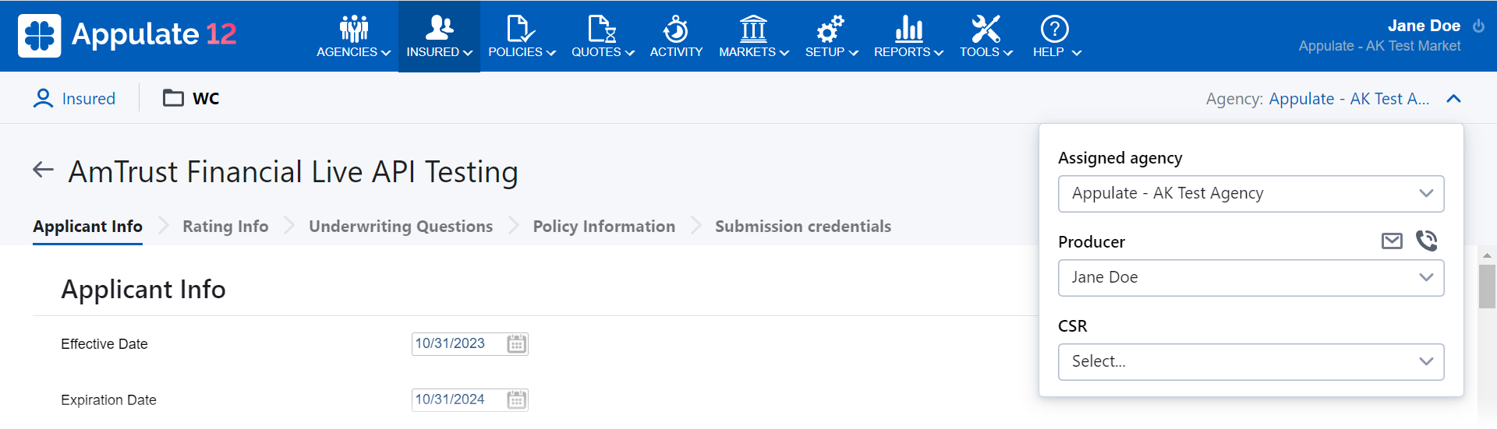Viewport: 1497px width, 429px height.
Task: Switch to the Rating Info tab
Action: (225, 227)
